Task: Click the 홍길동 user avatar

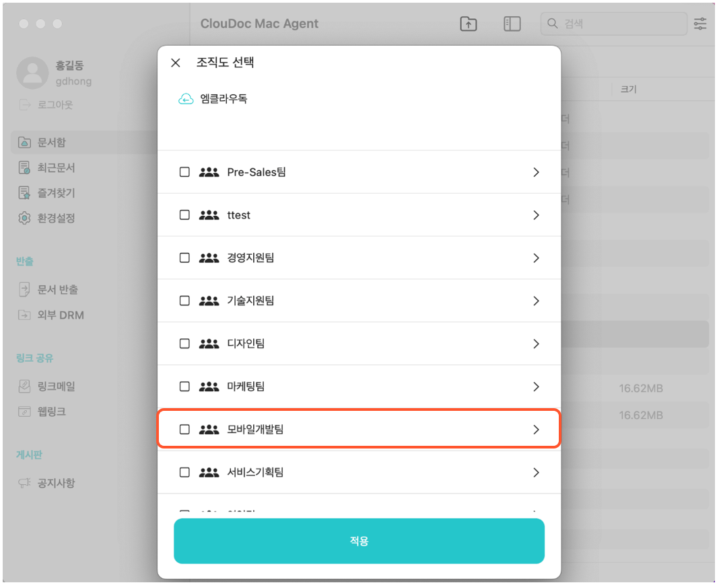Action: [32, 73]
